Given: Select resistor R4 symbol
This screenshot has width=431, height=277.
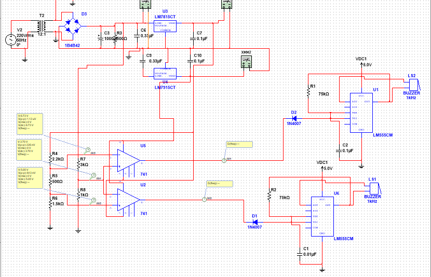Looking at the screenshot, I should click(50, 159).
